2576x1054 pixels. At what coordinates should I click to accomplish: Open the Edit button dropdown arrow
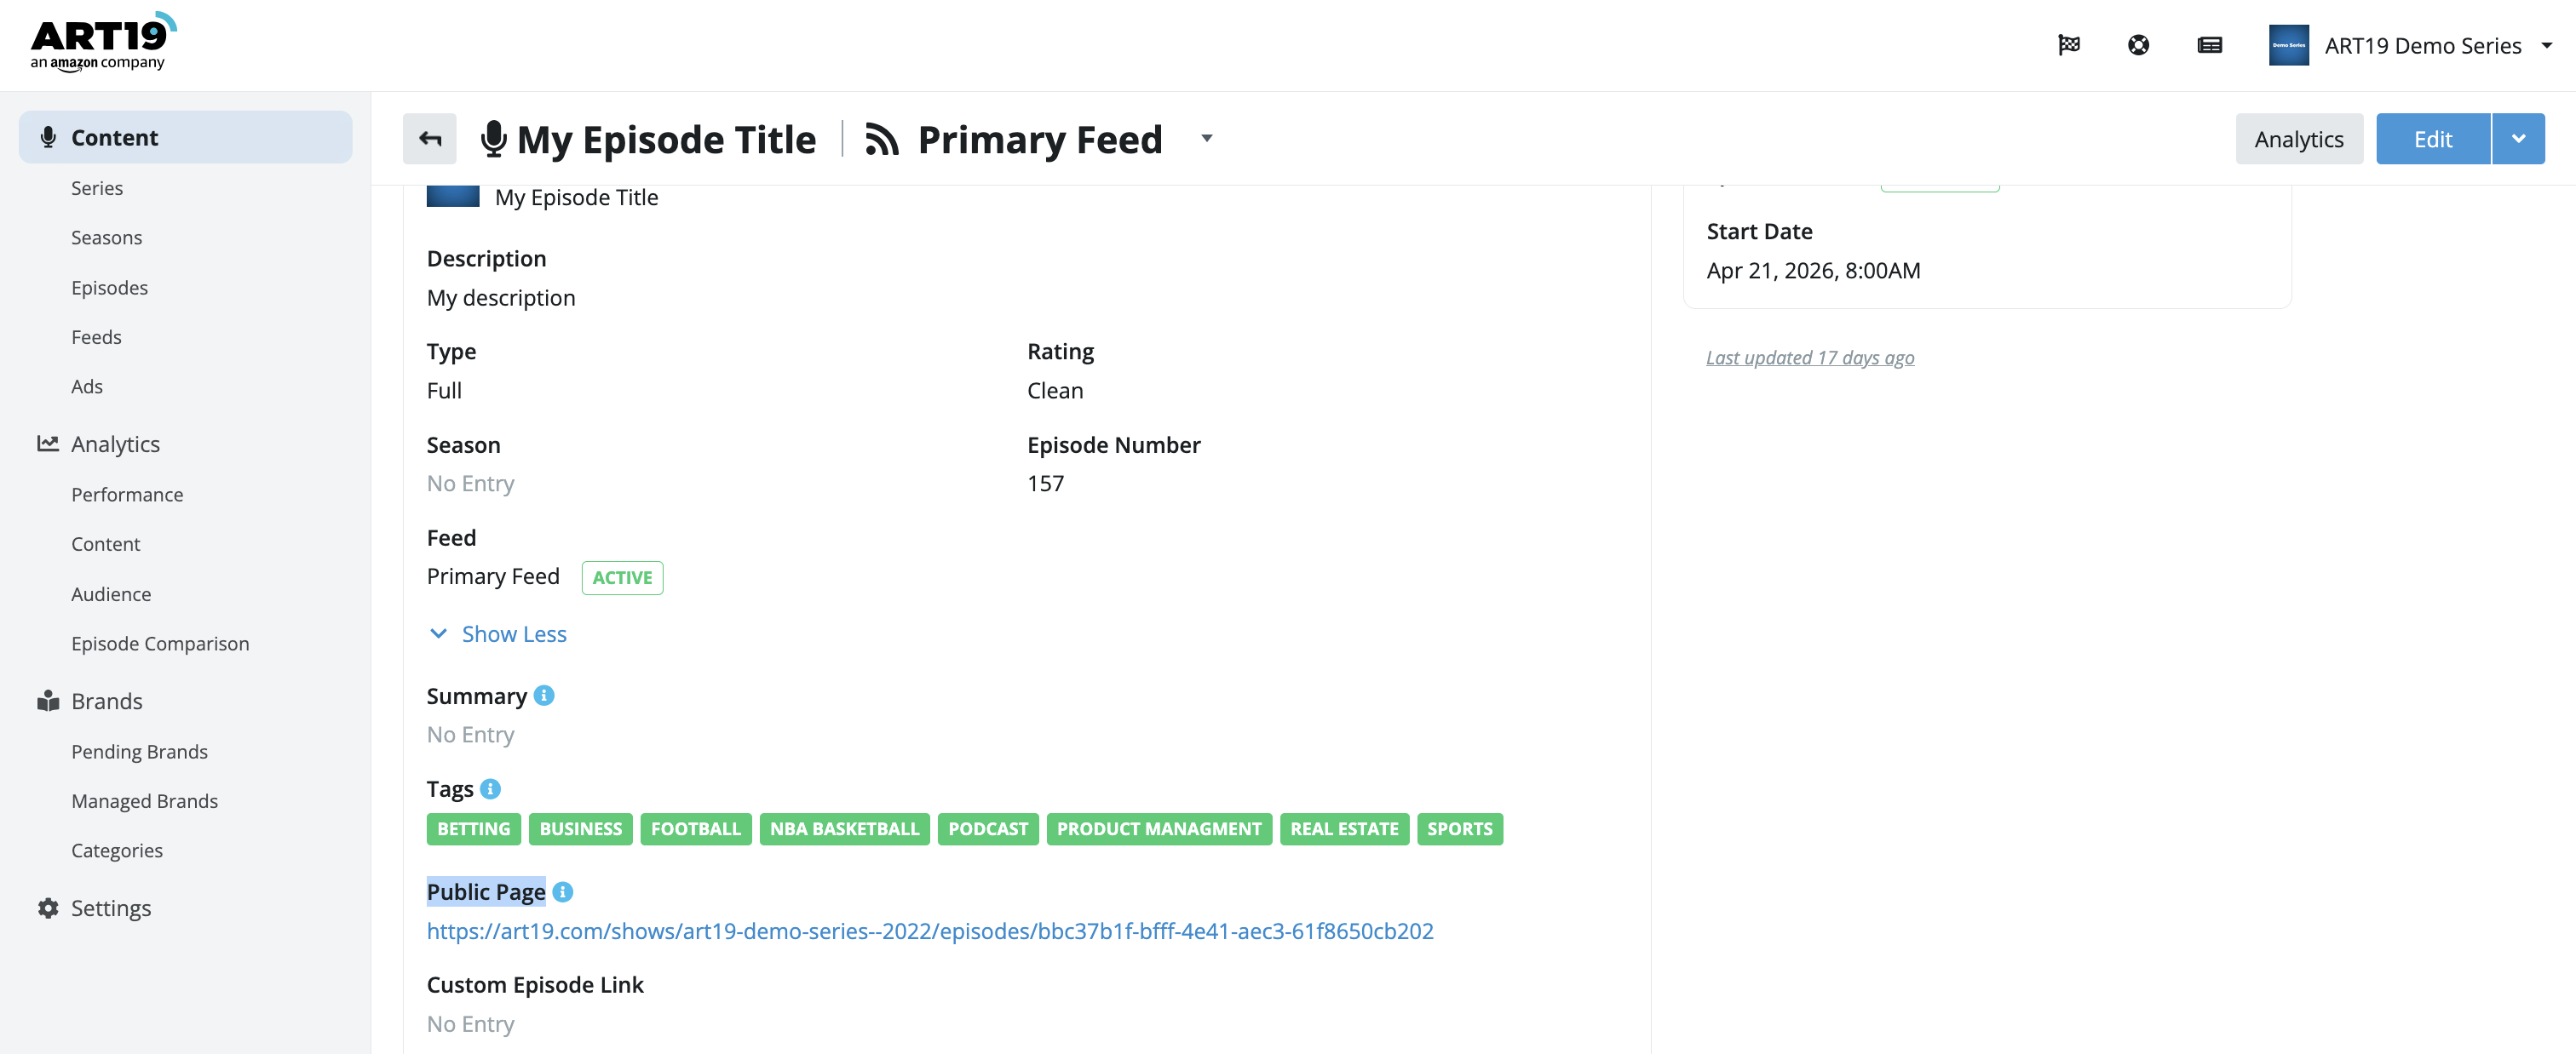(2518, 139)
